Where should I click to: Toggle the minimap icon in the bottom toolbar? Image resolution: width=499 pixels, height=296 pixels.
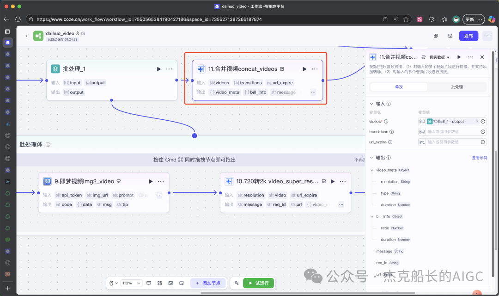[182, 283]
